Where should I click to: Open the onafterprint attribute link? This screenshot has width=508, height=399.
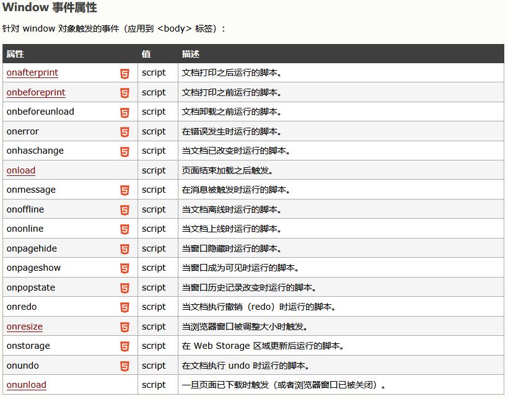[x=32, y=72]
